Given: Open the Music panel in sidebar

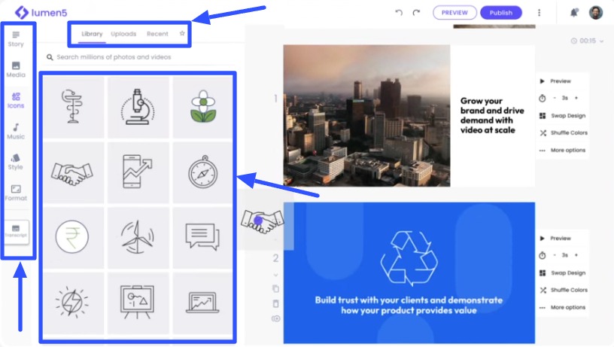Looking at the screenshot, I should (16, 131).
